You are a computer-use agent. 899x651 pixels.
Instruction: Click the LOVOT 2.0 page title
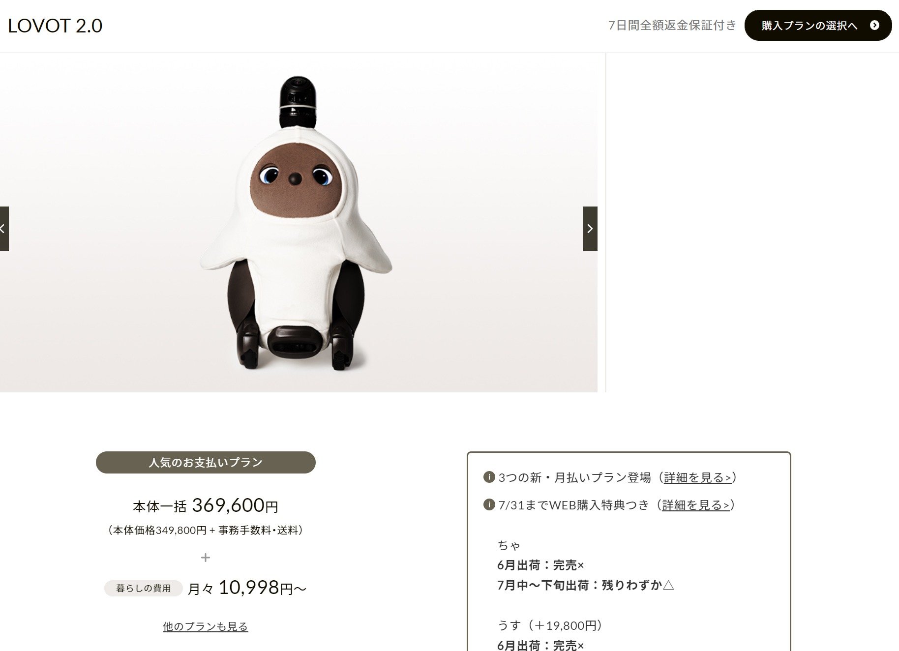coord(55,26)
